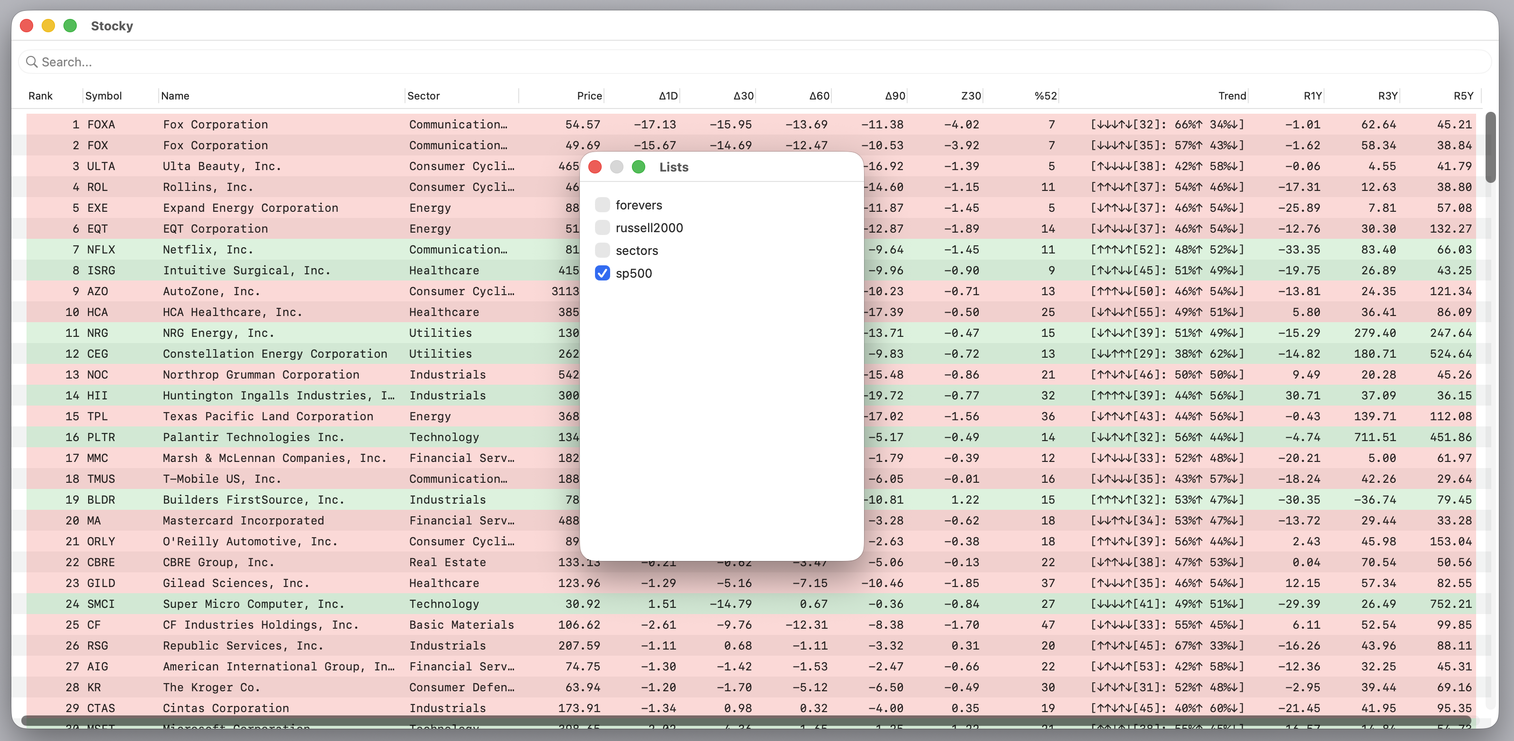
Task: Click the AZO symbol cell
Action: click(x=98, y=291)
